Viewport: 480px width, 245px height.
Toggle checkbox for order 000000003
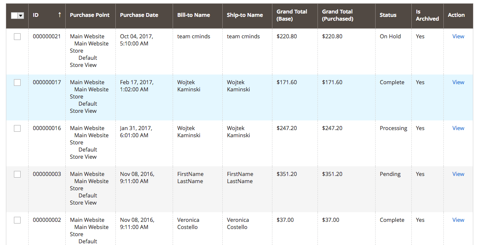[17, 174]
